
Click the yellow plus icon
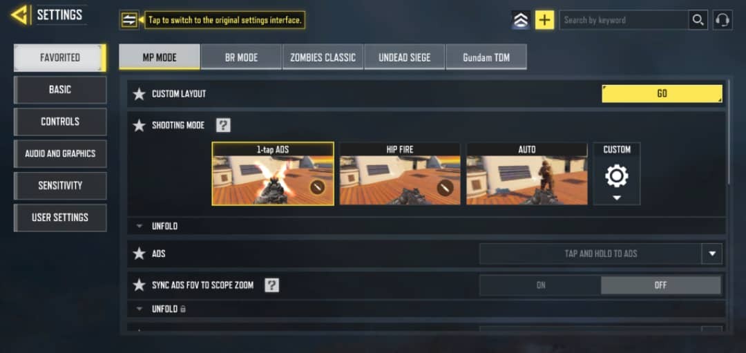[x=544, y=20]
